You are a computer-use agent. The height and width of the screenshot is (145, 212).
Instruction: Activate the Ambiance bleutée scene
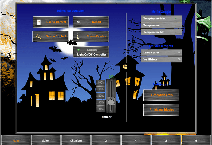click(x=162, y=109)
